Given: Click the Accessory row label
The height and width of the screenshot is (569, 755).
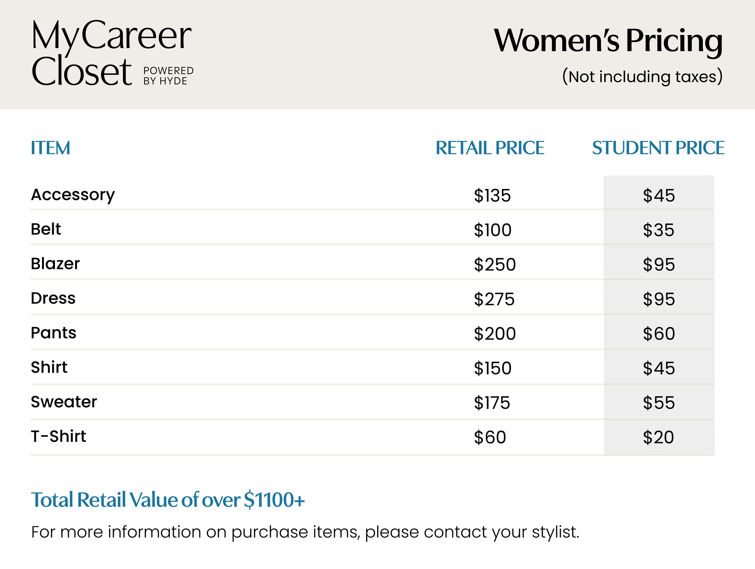Looking at the screenshot, I should (x=73, y=195).
